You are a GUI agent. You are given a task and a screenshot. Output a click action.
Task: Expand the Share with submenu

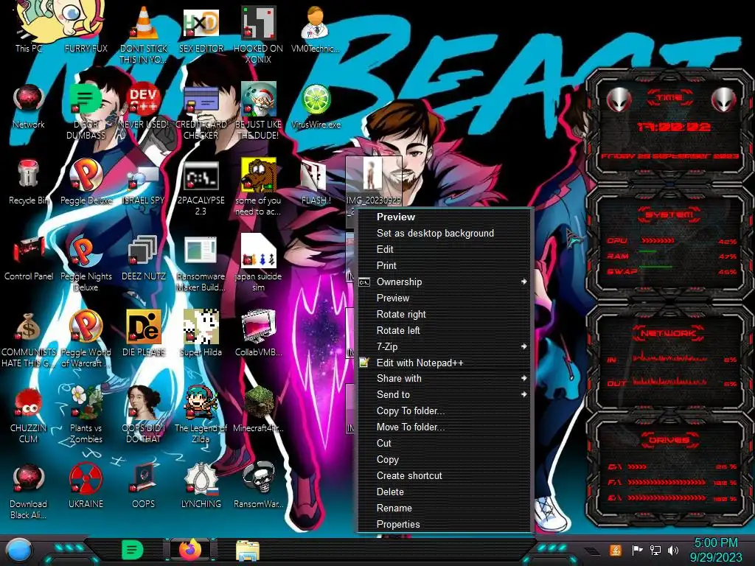coord(445,378)
